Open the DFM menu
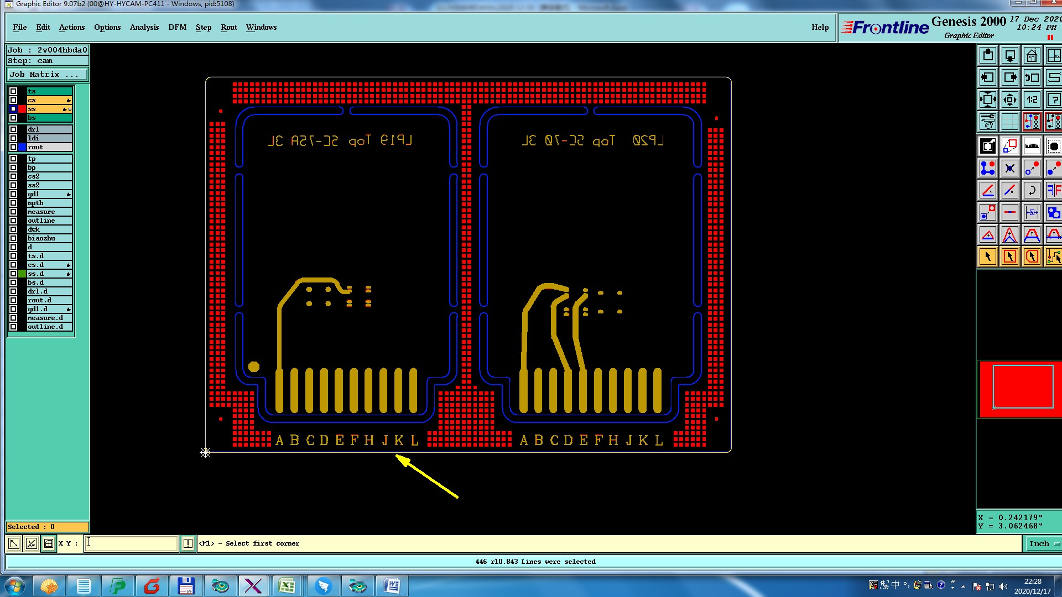The height and width of the screenshot is (597, 1062). [177, 27]
